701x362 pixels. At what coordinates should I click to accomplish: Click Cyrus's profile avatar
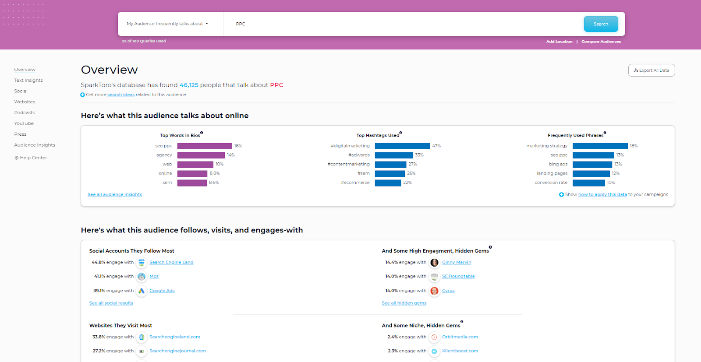(434, 291)
